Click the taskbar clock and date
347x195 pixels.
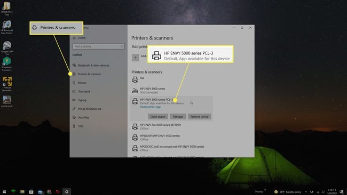[332, 192]
